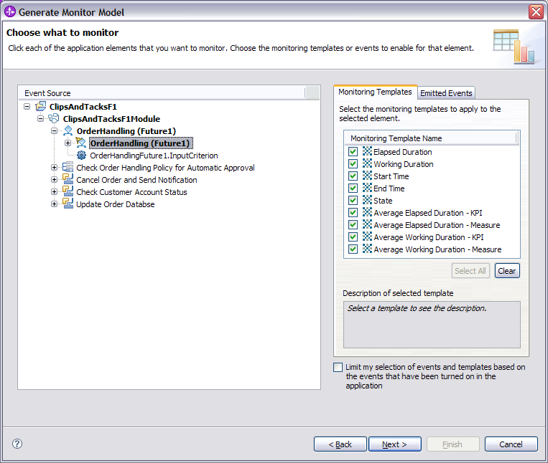The height and width of the screenshot is (463, 548).
Task: Click the Average Elapsed Duration - KPI icon
Action: [367, 212]
